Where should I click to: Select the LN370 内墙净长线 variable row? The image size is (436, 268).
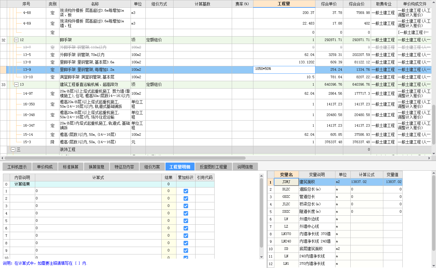click(x=335, y=234)
